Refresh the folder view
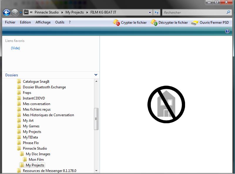Image resolution: width=235 pixels, height=174 pixels. [157, 12]
